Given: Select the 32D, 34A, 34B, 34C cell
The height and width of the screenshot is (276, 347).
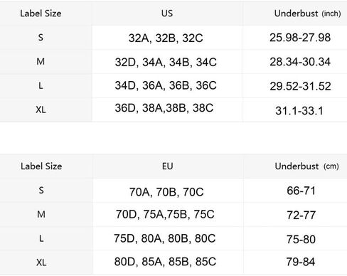Looking at the screenshot, I should click(x=166, y=63).
